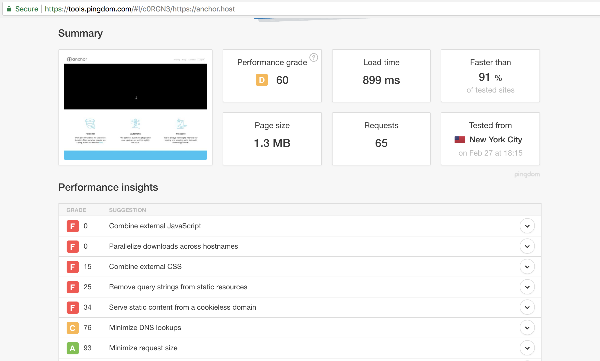
Task: Click the Performance insights heading
Action: tap(108, 187)
